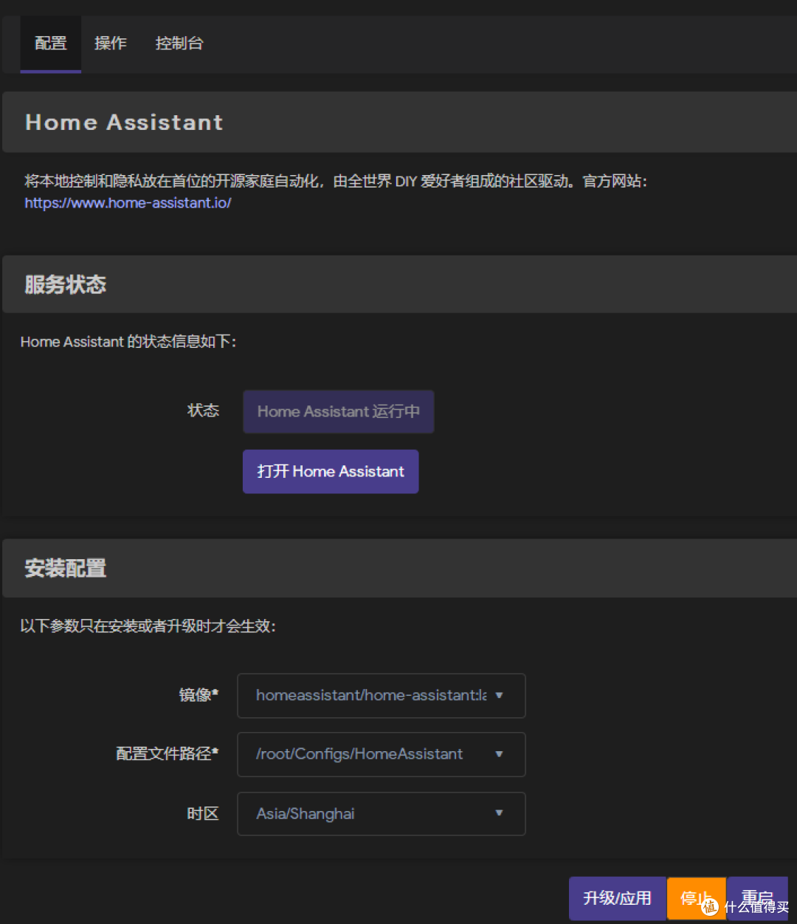Open the 控制台 tab
The image size is (797, 924).
[x=179, y=44]
